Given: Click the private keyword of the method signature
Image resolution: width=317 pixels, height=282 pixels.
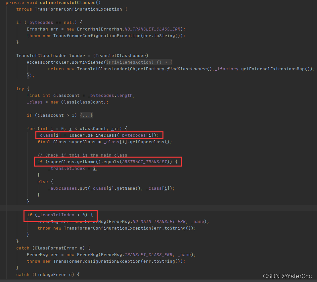Looking at the screenshot, I should pos(15,3).
